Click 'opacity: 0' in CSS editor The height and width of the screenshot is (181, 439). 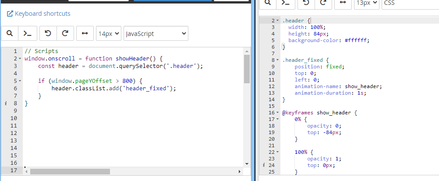pyautogui.click(x=324, y=126)
